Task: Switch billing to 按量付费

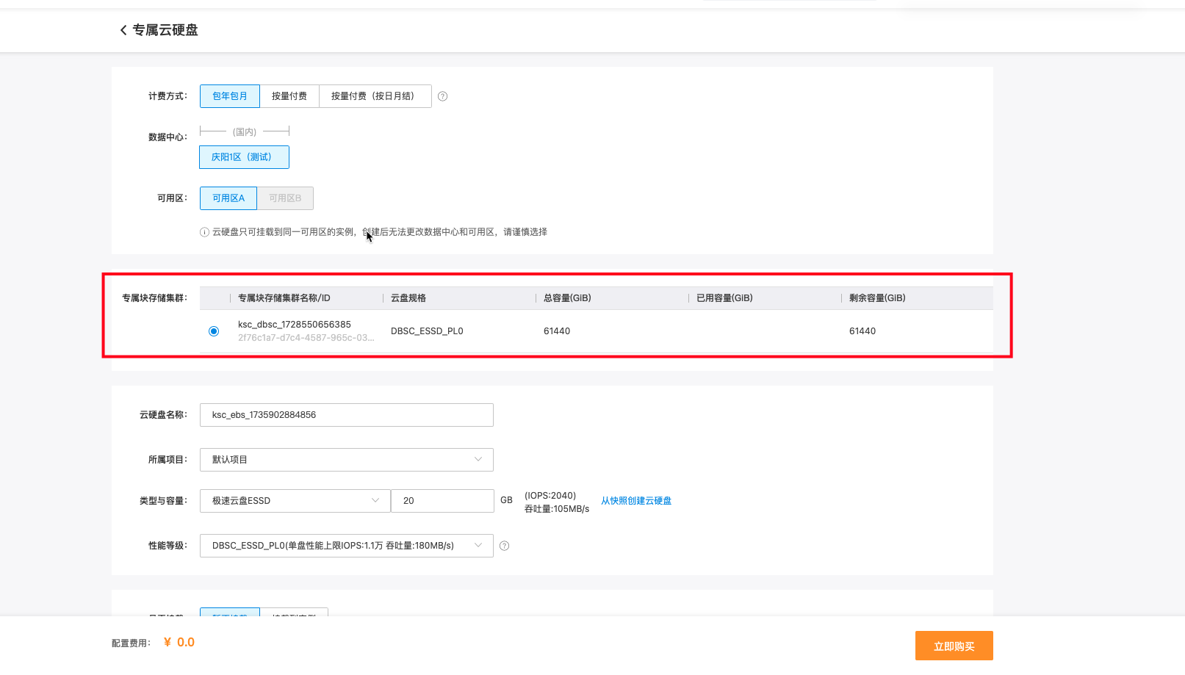Action: (x=289, y=96)
